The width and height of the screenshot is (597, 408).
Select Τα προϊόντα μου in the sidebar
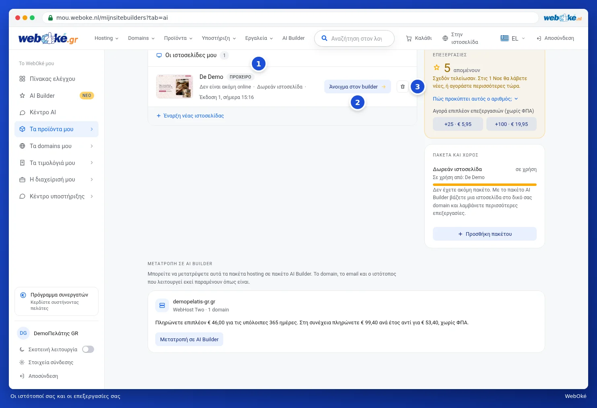tap(56, 129)
